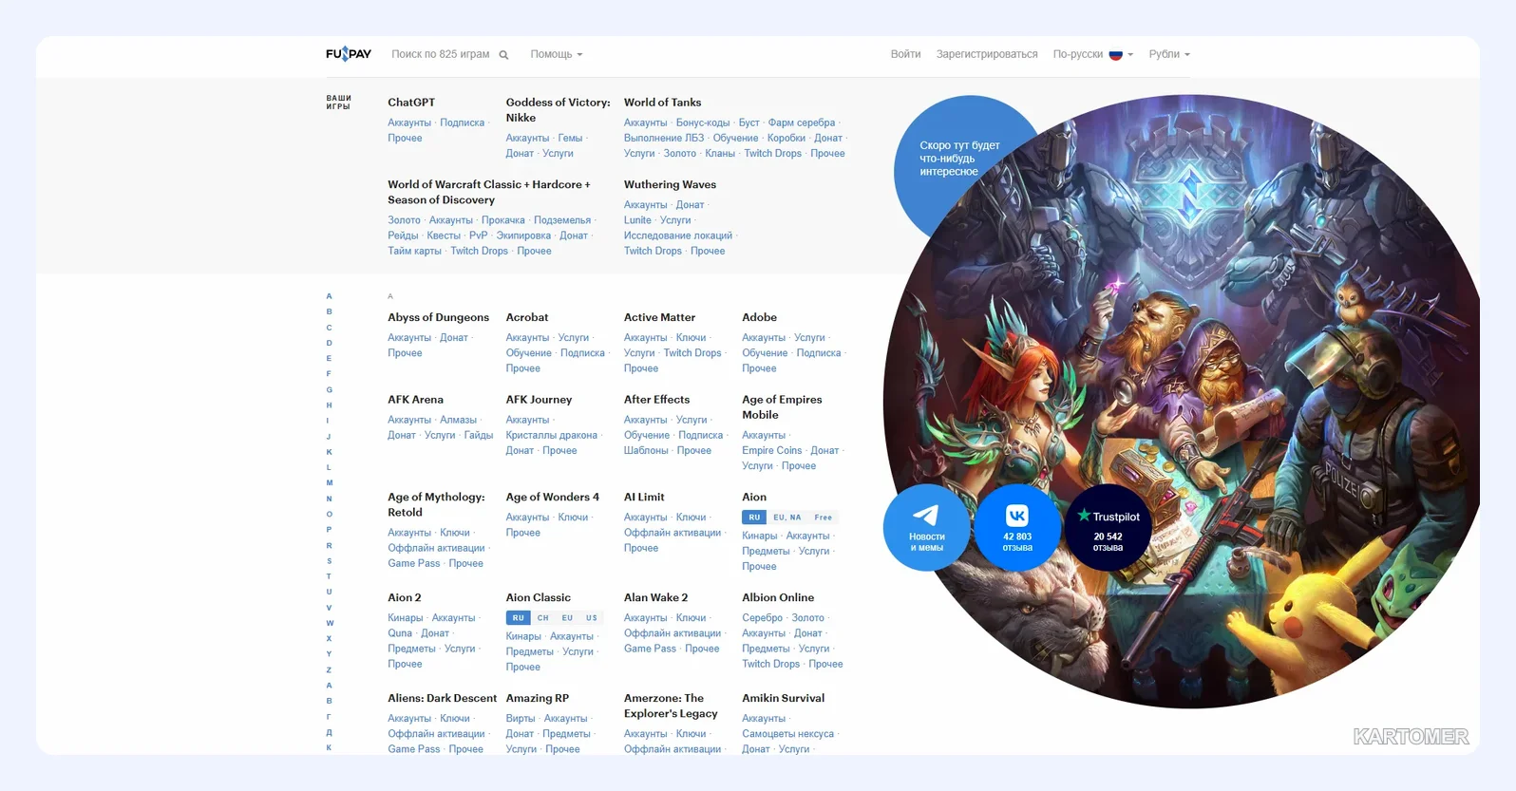Click Кристаллы дракона under AFK Journey
This screenshot has width=1516, height=791.
[552, 435]
